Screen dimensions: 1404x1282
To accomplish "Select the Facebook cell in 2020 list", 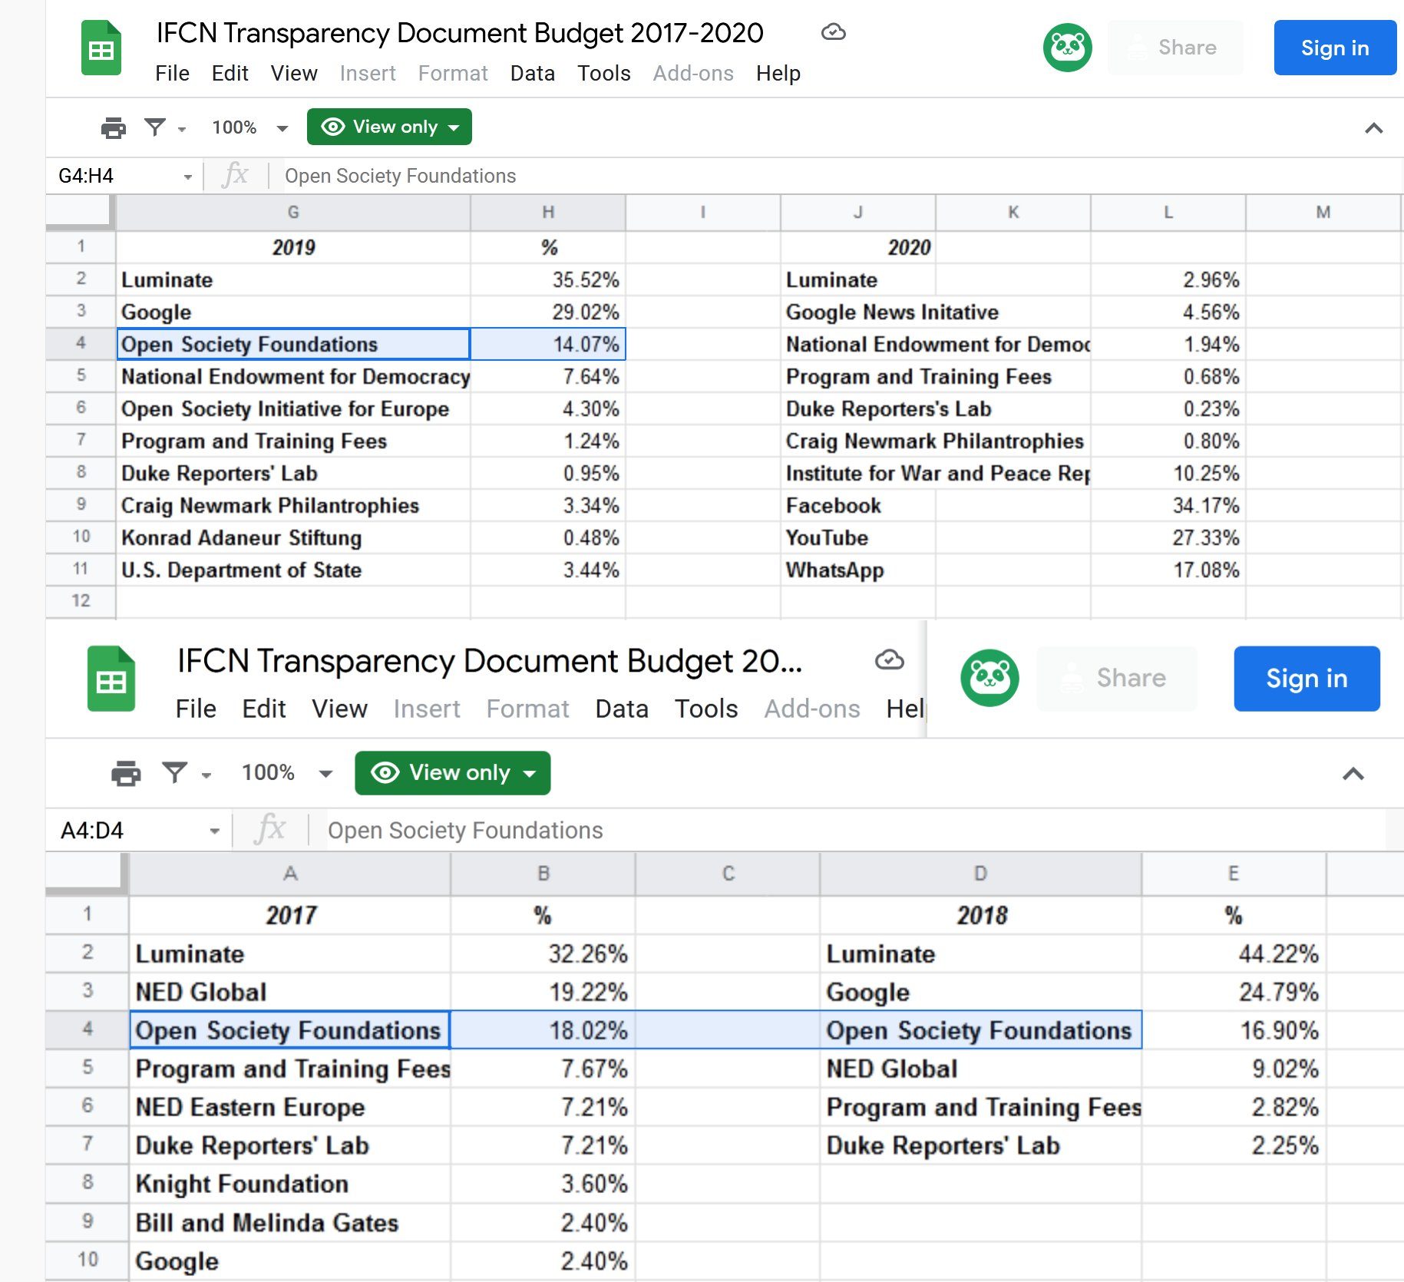I will (x=858, y=506).
